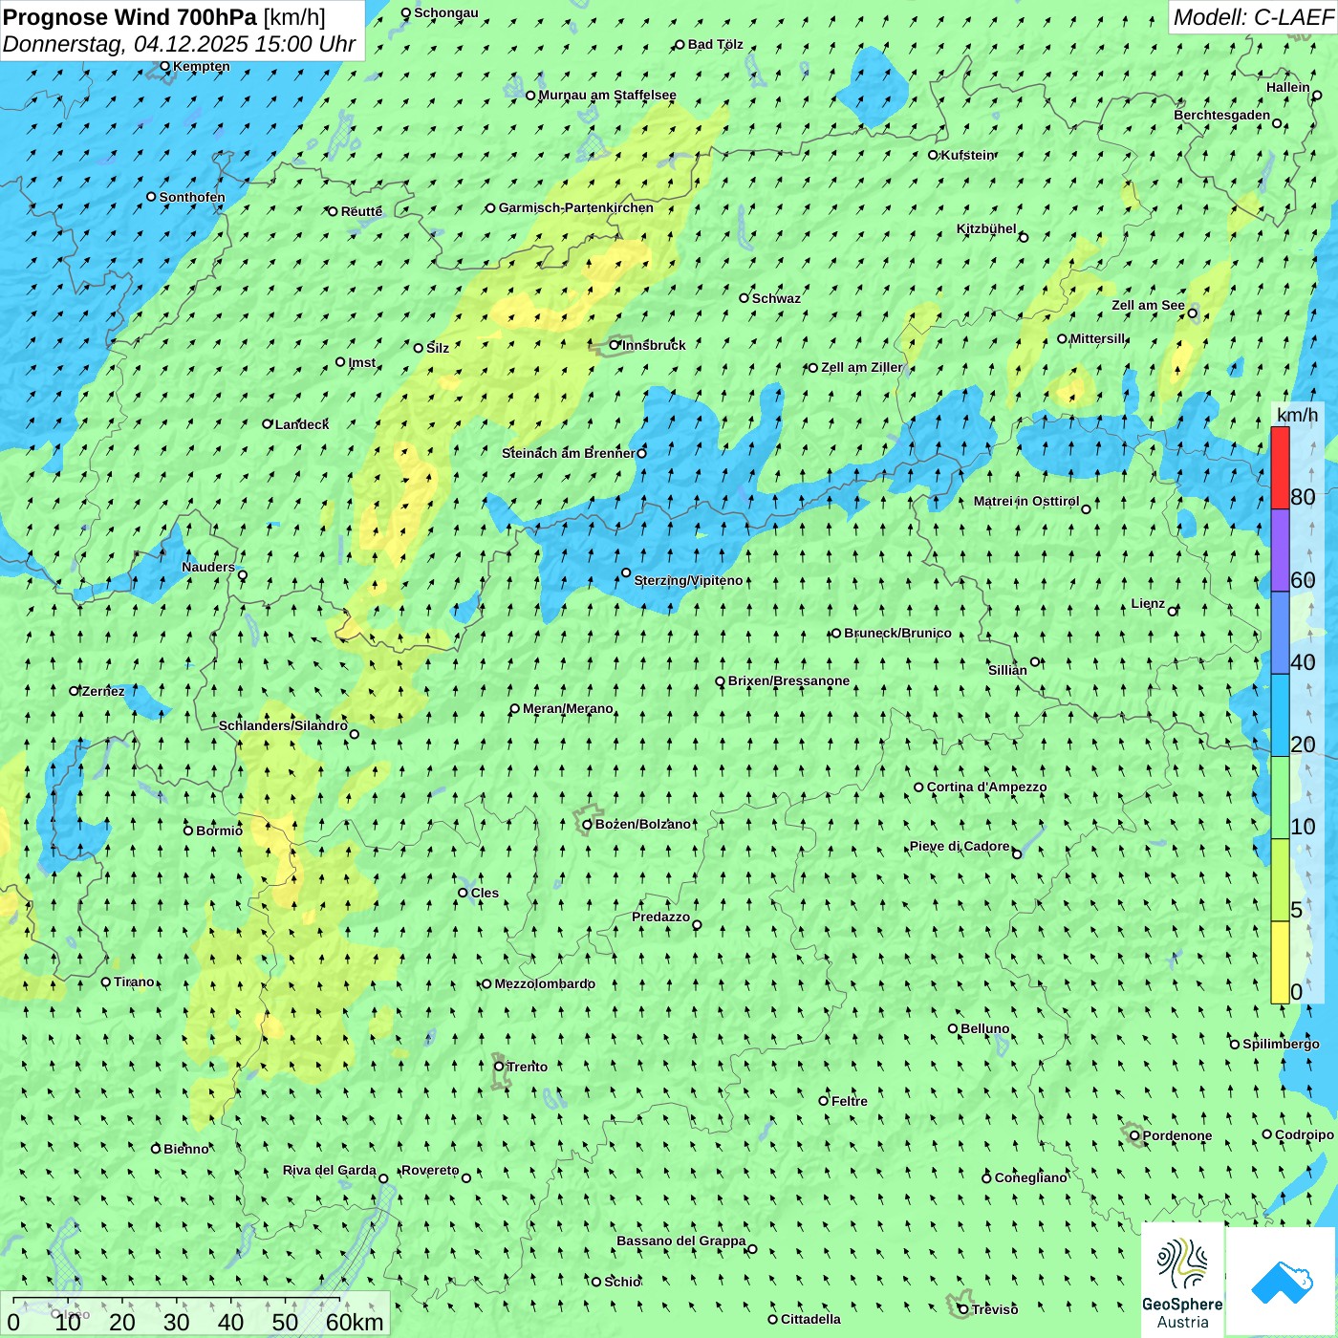Click the 'Cittadella' label
The image size is (1338, 1338).
[810, 1319]
